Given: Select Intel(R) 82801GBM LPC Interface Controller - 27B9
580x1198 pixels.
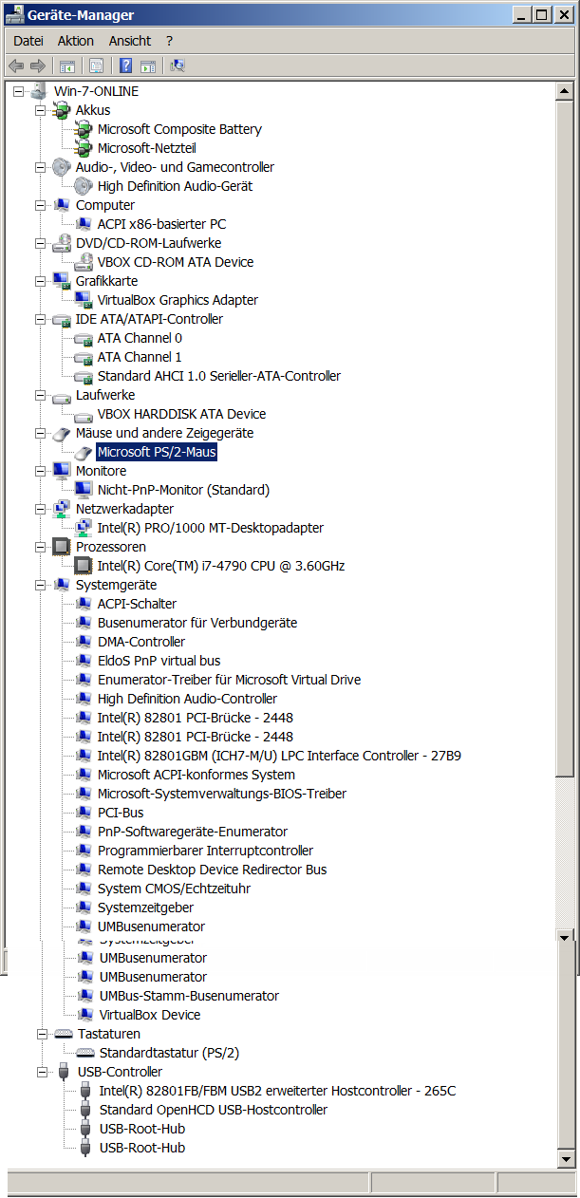Looking at the screenshot, I should (x=279, y=756).
